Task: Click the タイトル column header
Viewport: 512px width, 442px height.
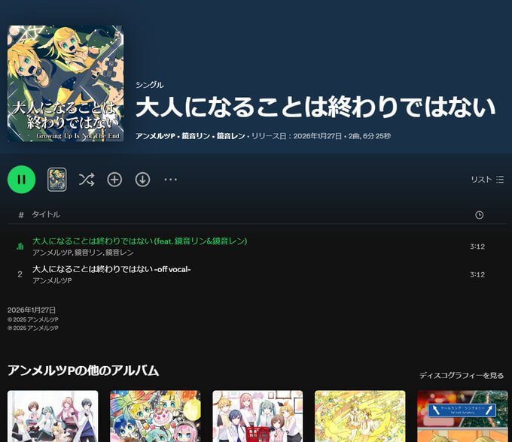Action: coord(45,215)
